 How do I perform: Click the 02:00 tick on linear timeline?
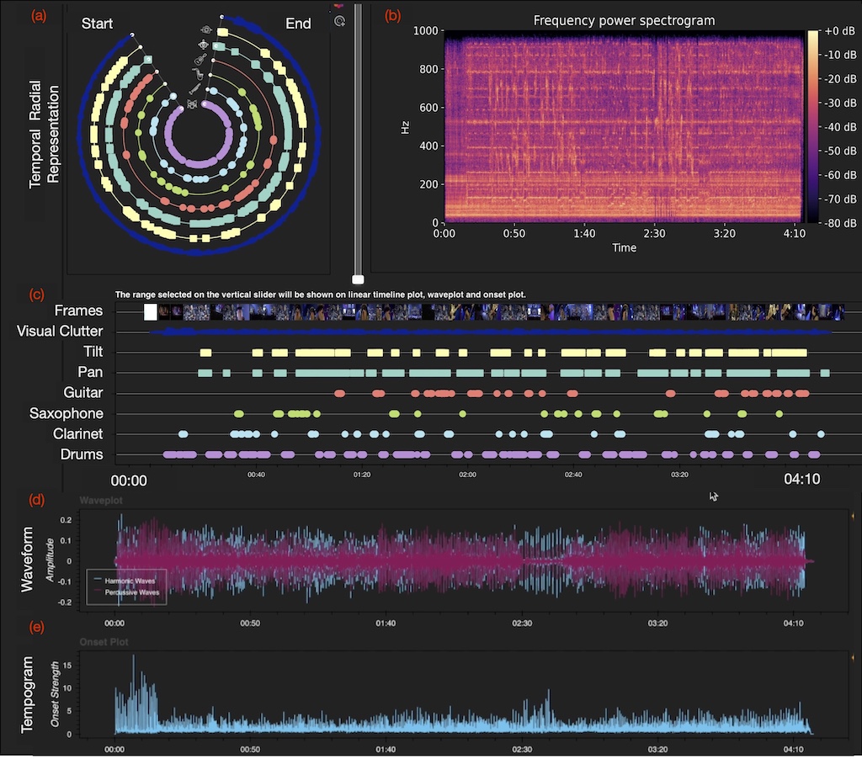tap(467, 475)
